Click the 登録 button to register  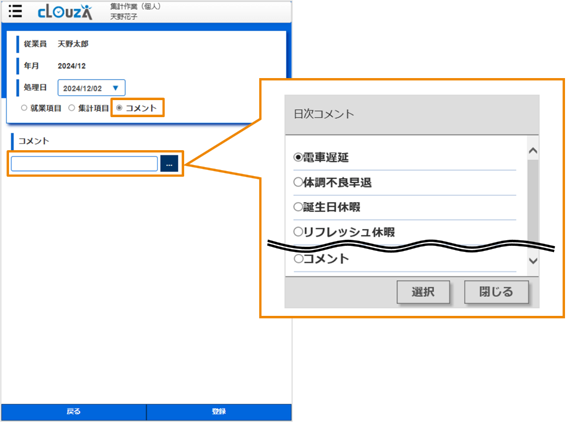coord(219,411)
